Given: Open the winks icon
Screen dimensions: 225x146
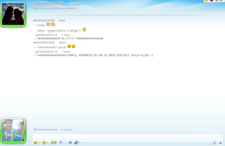Looking at the screenshot, I should coord(44,142).
